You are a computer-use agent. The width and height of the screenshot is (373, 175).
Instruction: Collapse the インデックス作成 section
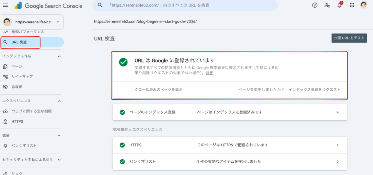point(59,56)
